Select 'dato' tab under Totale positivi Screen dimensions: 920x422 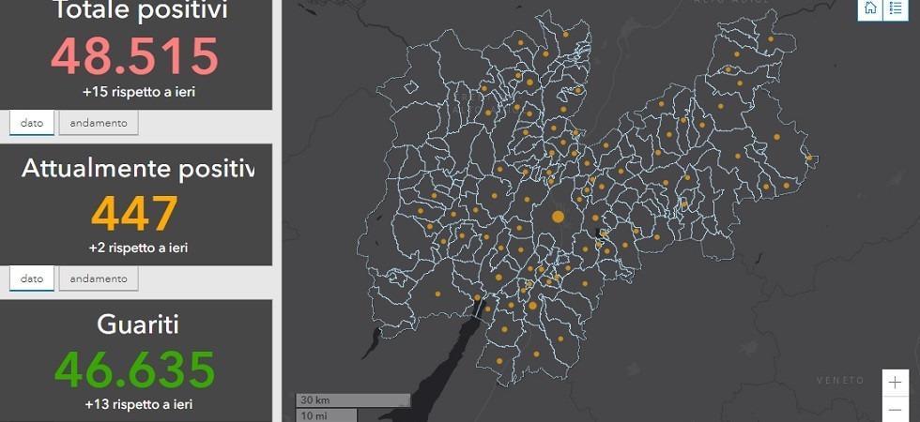click(32, 123)
